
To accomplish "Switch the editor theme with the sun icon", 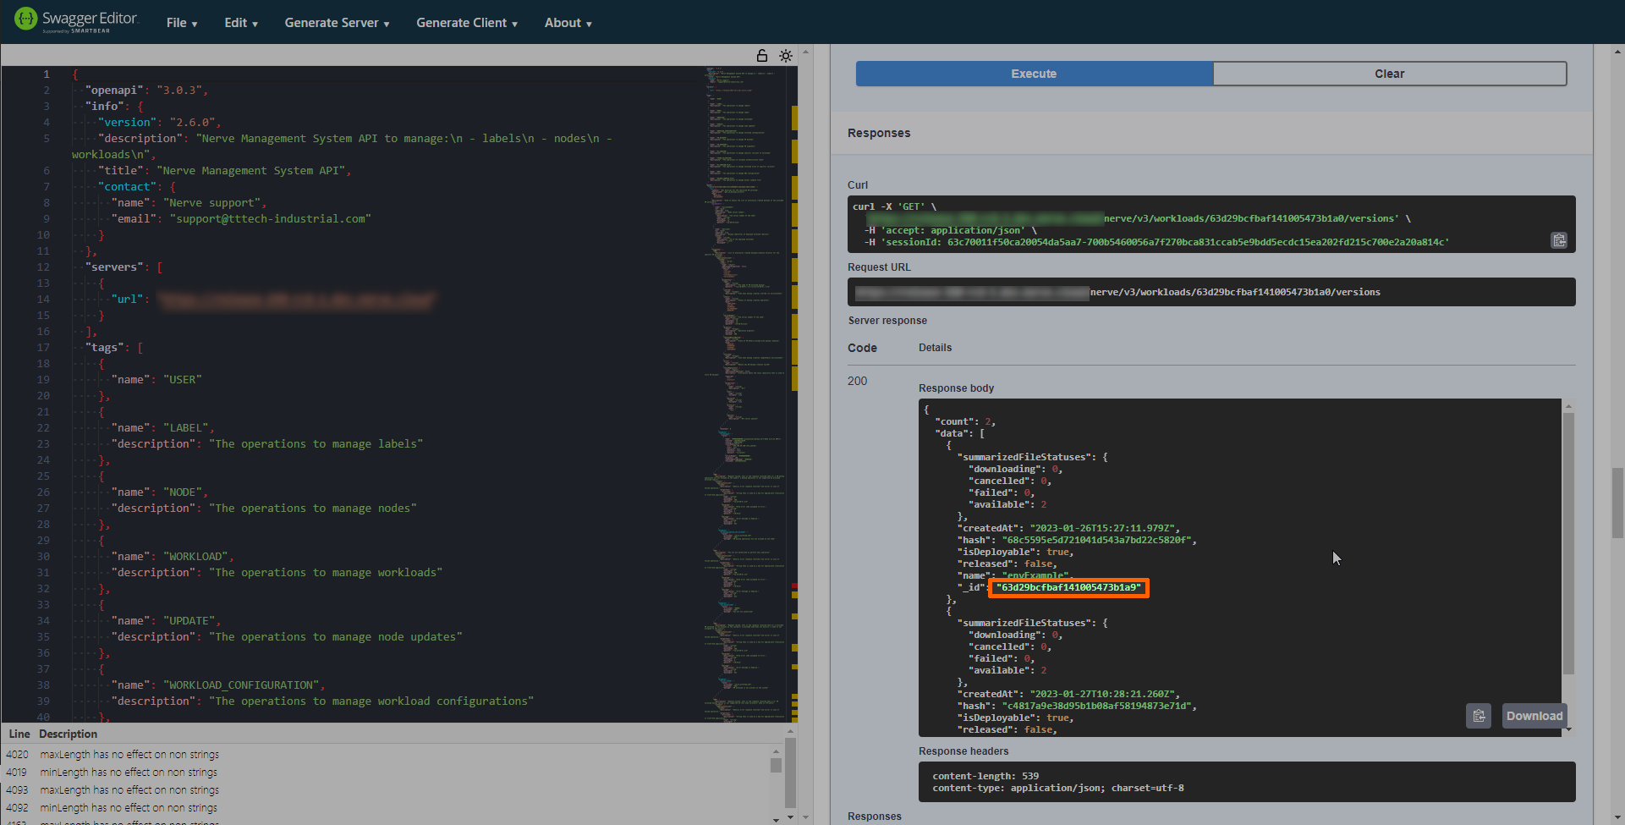I will (x=786, y=55).
